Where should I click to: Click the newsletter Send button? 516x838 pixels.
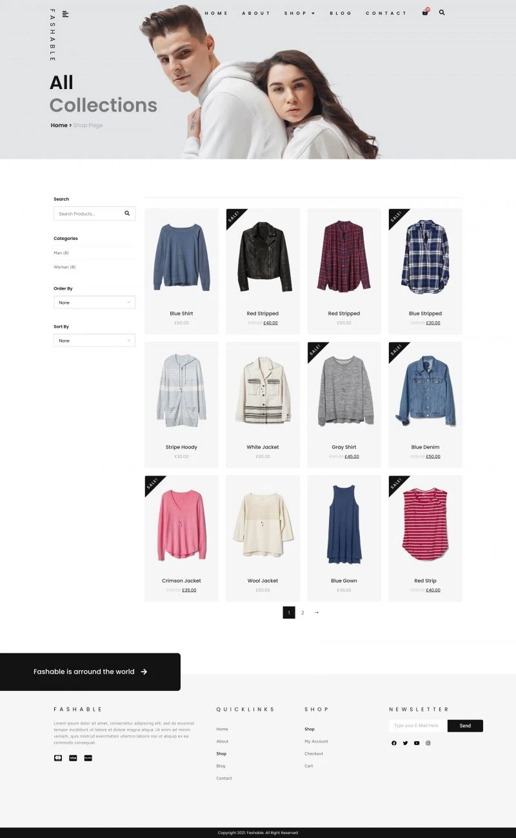click(465, 726)
